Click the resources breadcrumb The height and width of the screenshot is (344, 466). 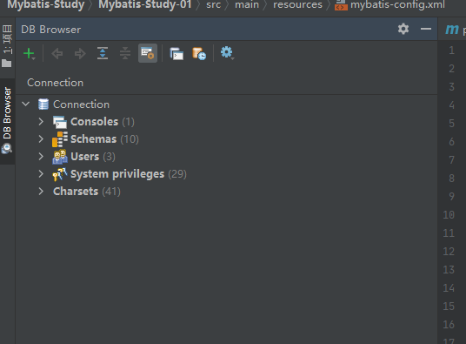297,4
